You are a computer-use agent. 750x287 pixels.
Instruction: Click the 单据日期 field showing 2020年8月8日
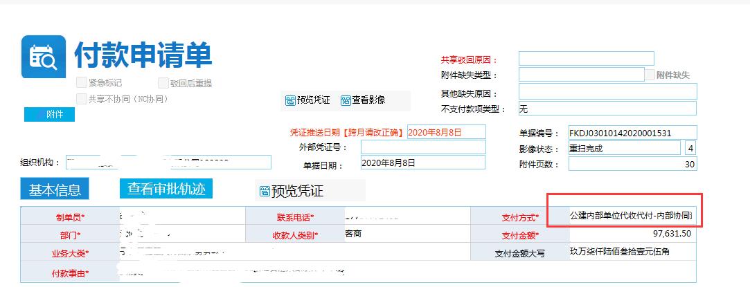(x=423, y=163)
